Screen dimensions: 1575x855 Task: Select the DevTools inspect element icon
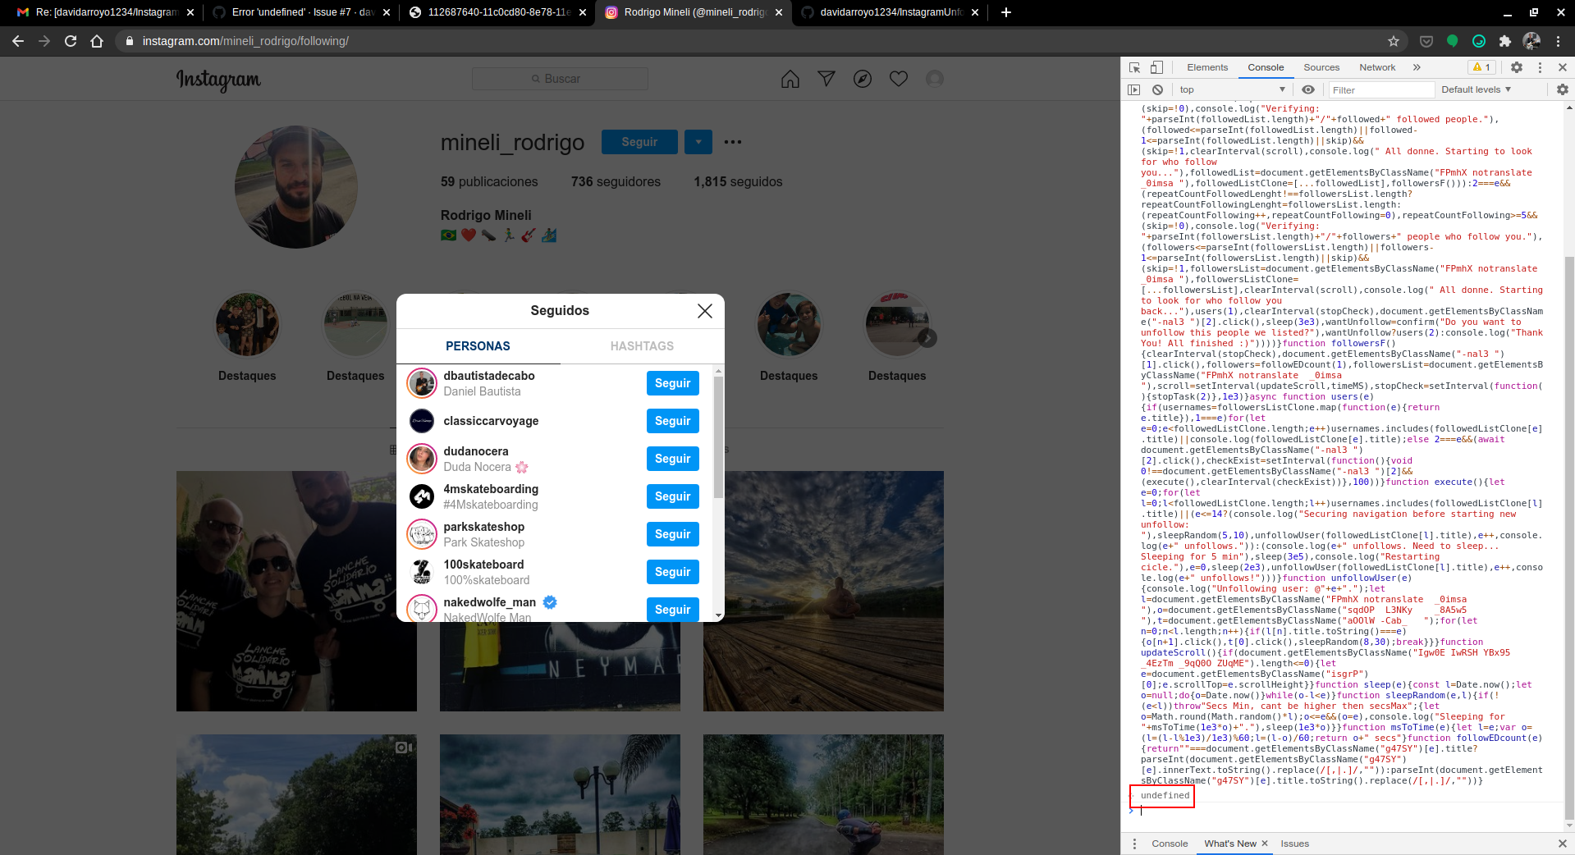click(x=1134, y=67)
